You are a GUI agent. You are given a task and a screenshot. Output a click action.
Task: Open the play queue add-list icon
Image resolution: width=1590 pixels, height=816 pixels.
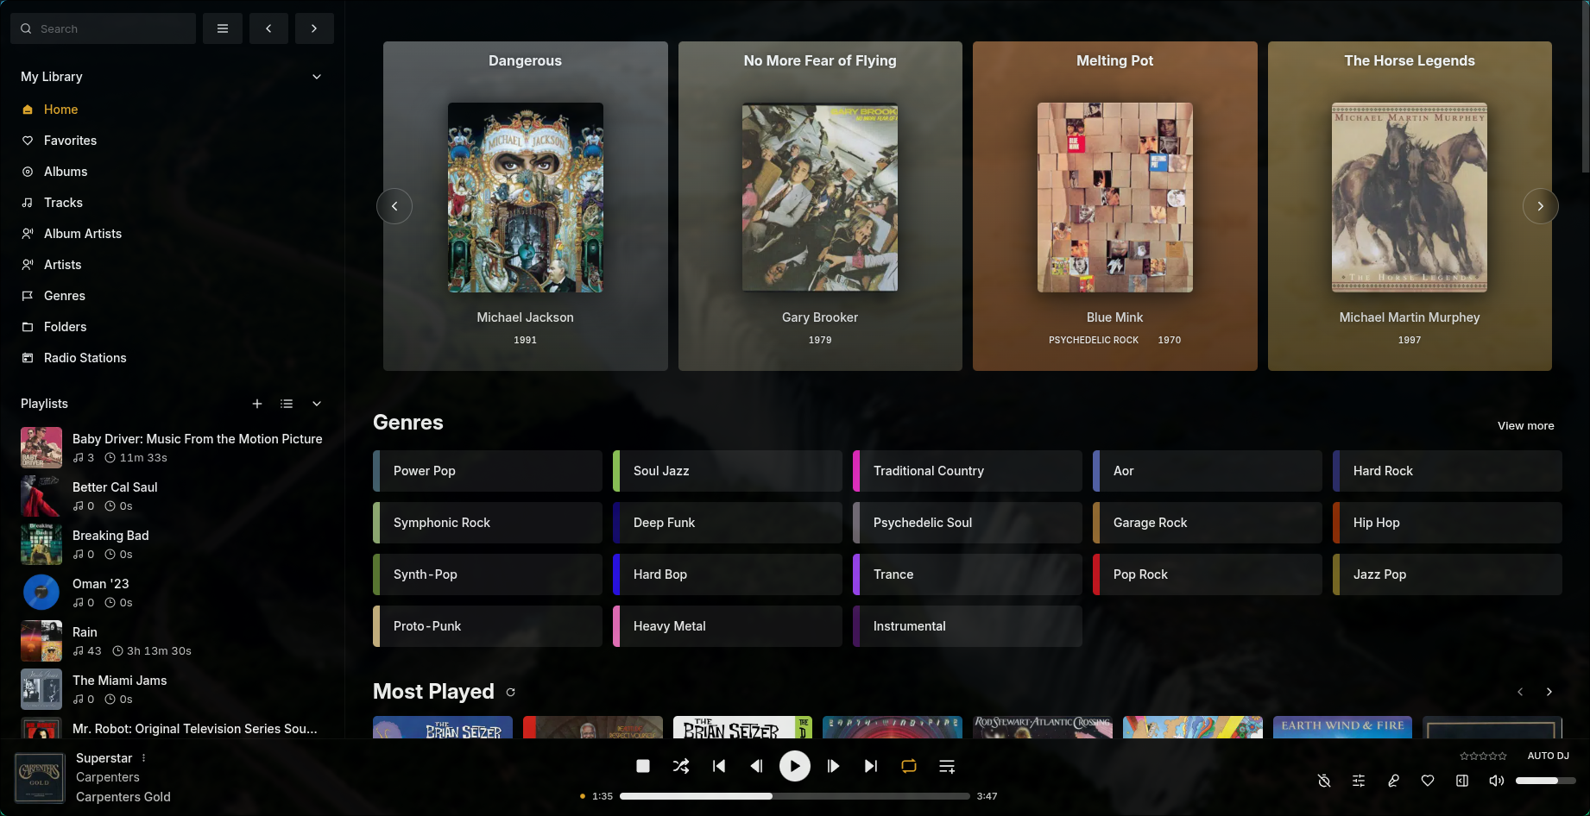tap(947, 766)
